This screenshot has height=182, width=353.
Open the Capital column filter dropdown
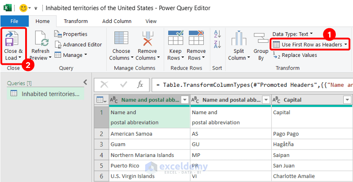point(347,100)
